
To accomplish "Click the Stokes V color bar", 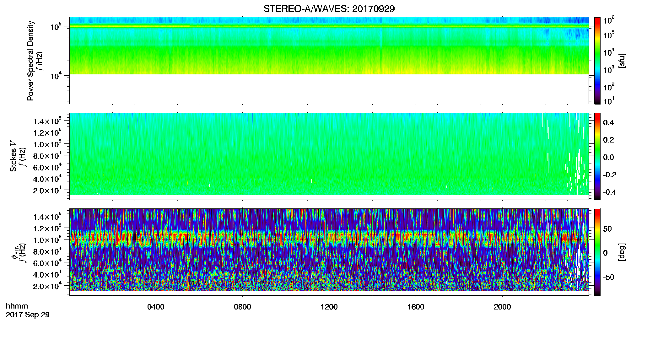I will [597, 156].
